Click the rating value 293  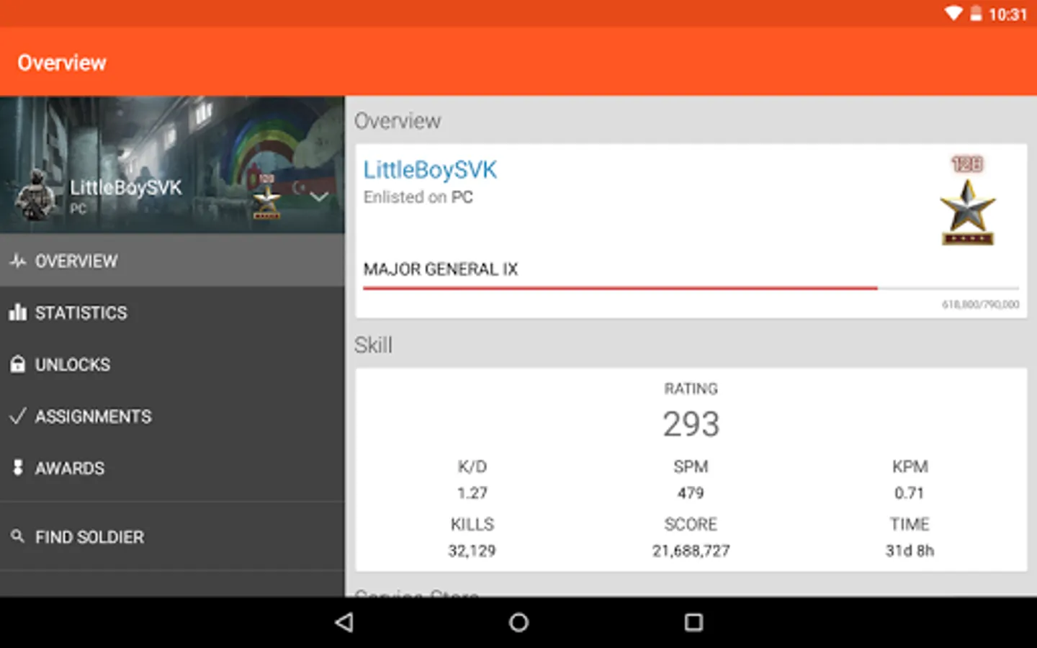click(x=691, y=424)
